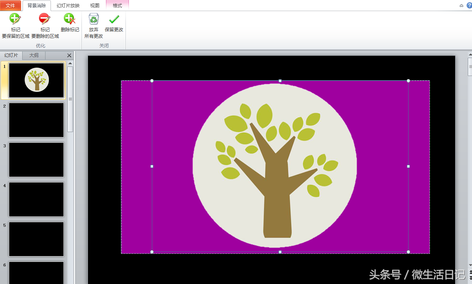The width and height of the screenshot is (472, 284).
Task: Click bottom-left selection handle of the marquee
Action: [152, 252]
